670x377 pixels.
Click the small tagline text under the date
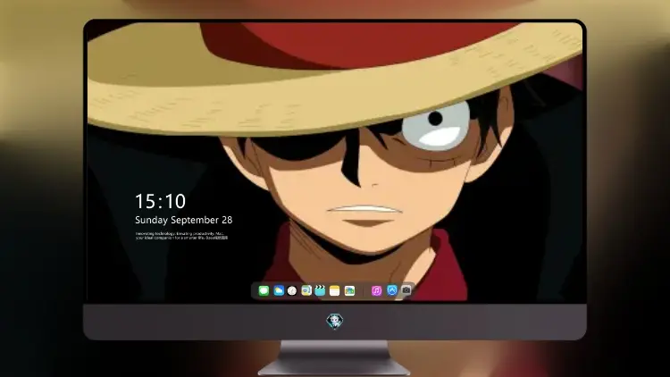pyautogui.click(x=181, y=236)
